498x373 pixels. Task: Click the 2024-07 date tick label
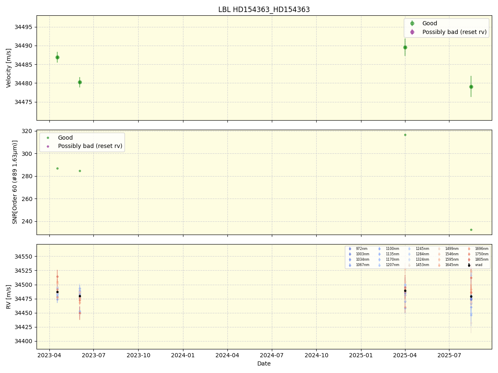[x=272, y=356]
